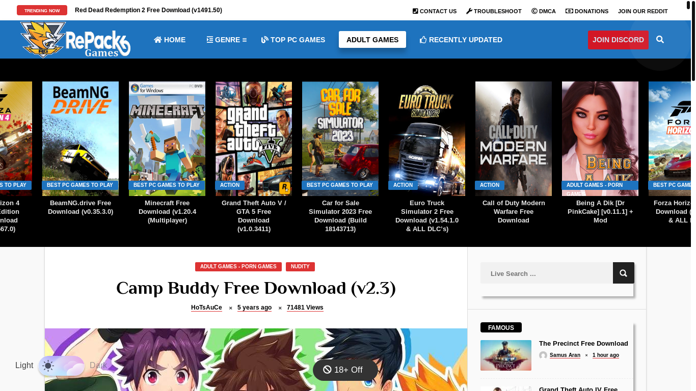The height and width of the screenshot is (391, 696).
Task: Toggle the Light/Dark theme switch
Action: point(61,366)
